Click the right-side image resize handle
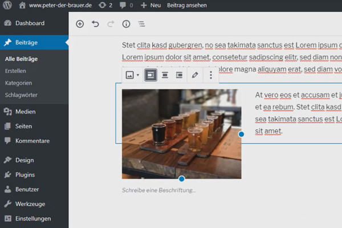342x228 pixels. [241, 134]
